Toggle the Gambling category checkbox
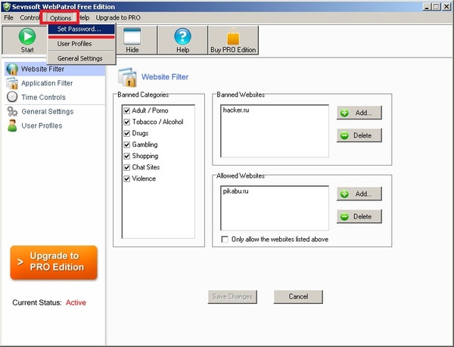Image resolution: width=454 pixels, height=347 pixels. coord(126,144)
